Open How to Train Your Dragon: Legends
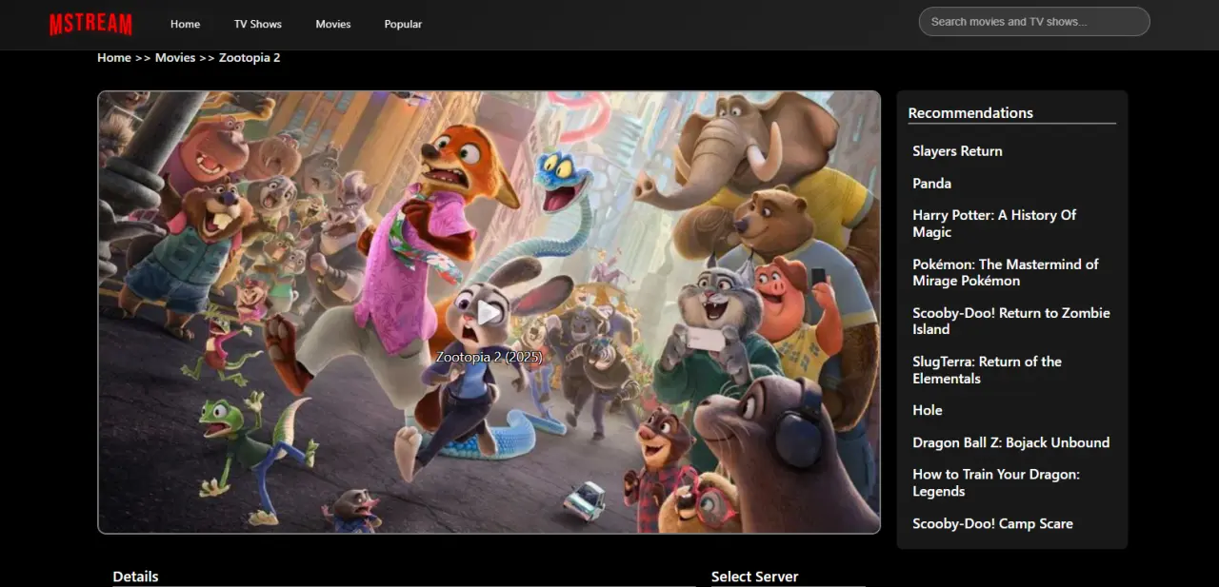Image resolution: width=1219 pixels, height=587 pixels. pos(996,482)
